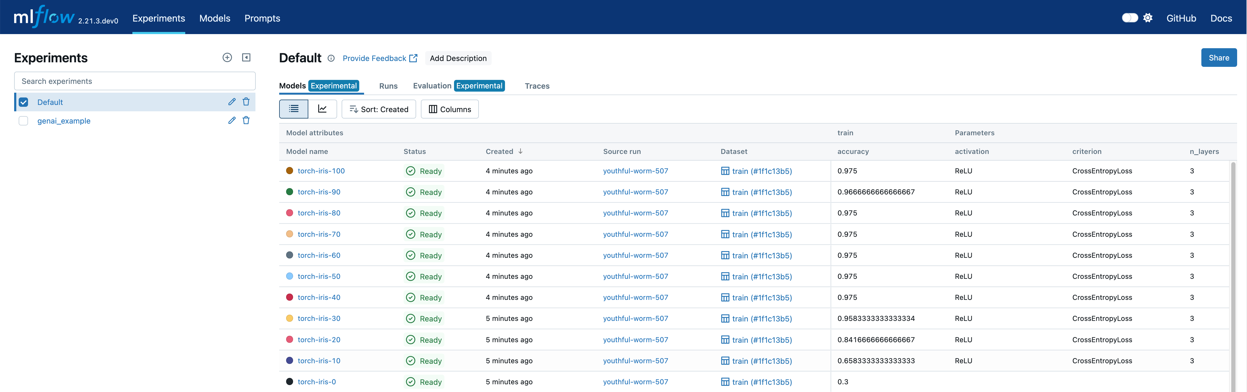Toggle the dark mode switch

[1129, 17]
